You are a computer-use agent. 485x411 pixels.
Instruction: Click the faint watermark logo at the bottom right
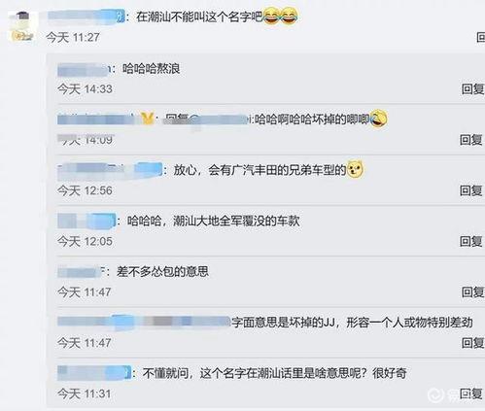coord(435,395)
